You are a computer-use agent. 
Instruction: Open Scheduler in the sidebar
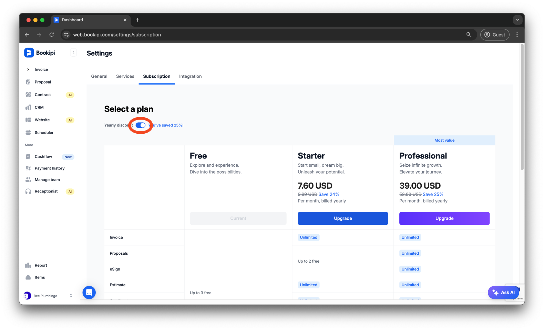click(44, 133)
